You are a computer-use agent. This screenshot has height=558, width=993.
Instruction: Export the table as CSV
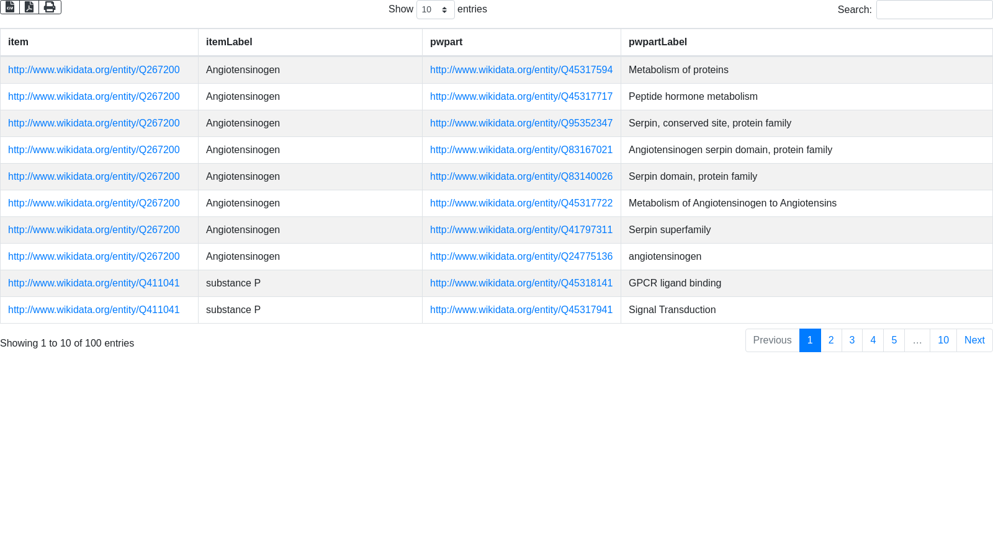coord(10,7)
